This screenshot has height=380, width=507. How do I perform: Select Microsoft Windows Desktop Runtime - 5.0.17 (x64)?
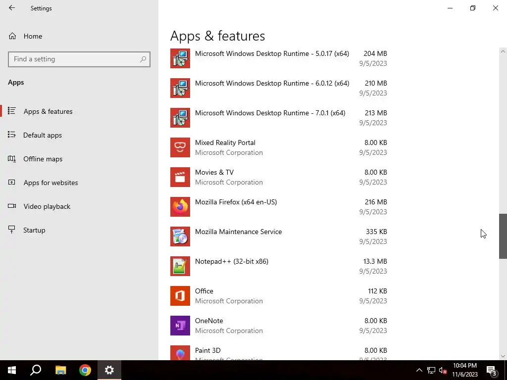point(279,58)
